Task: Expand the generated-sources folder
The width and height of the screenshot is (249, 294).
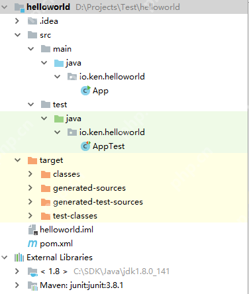Action: (x=30, y=188)
